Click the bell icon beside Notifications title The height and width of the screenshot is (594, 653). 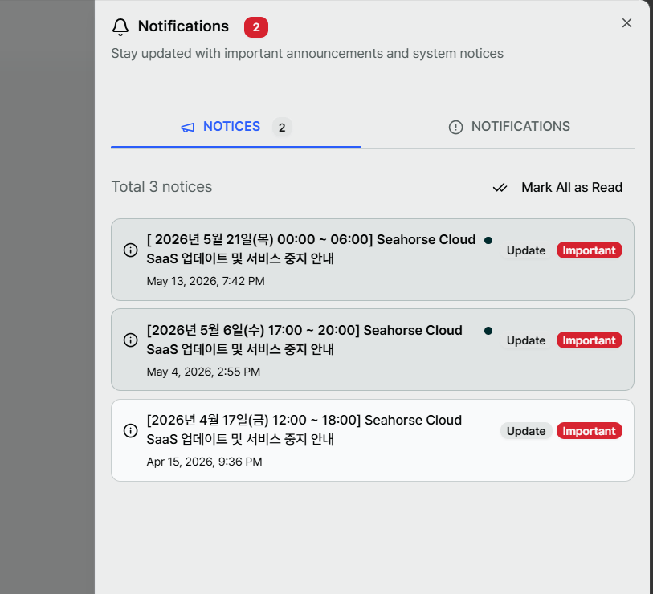(x=120, y=26)
